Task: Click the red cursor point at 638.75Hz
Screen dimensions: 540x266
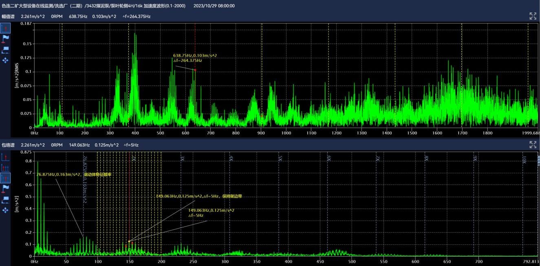Action: point(195,70)
